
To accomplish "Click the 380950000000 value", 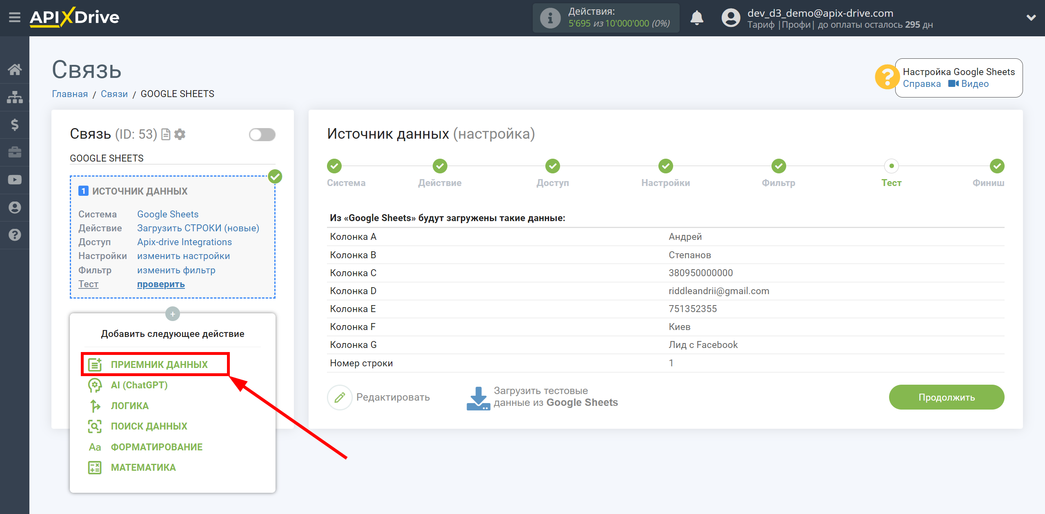I will pos(700,273).
